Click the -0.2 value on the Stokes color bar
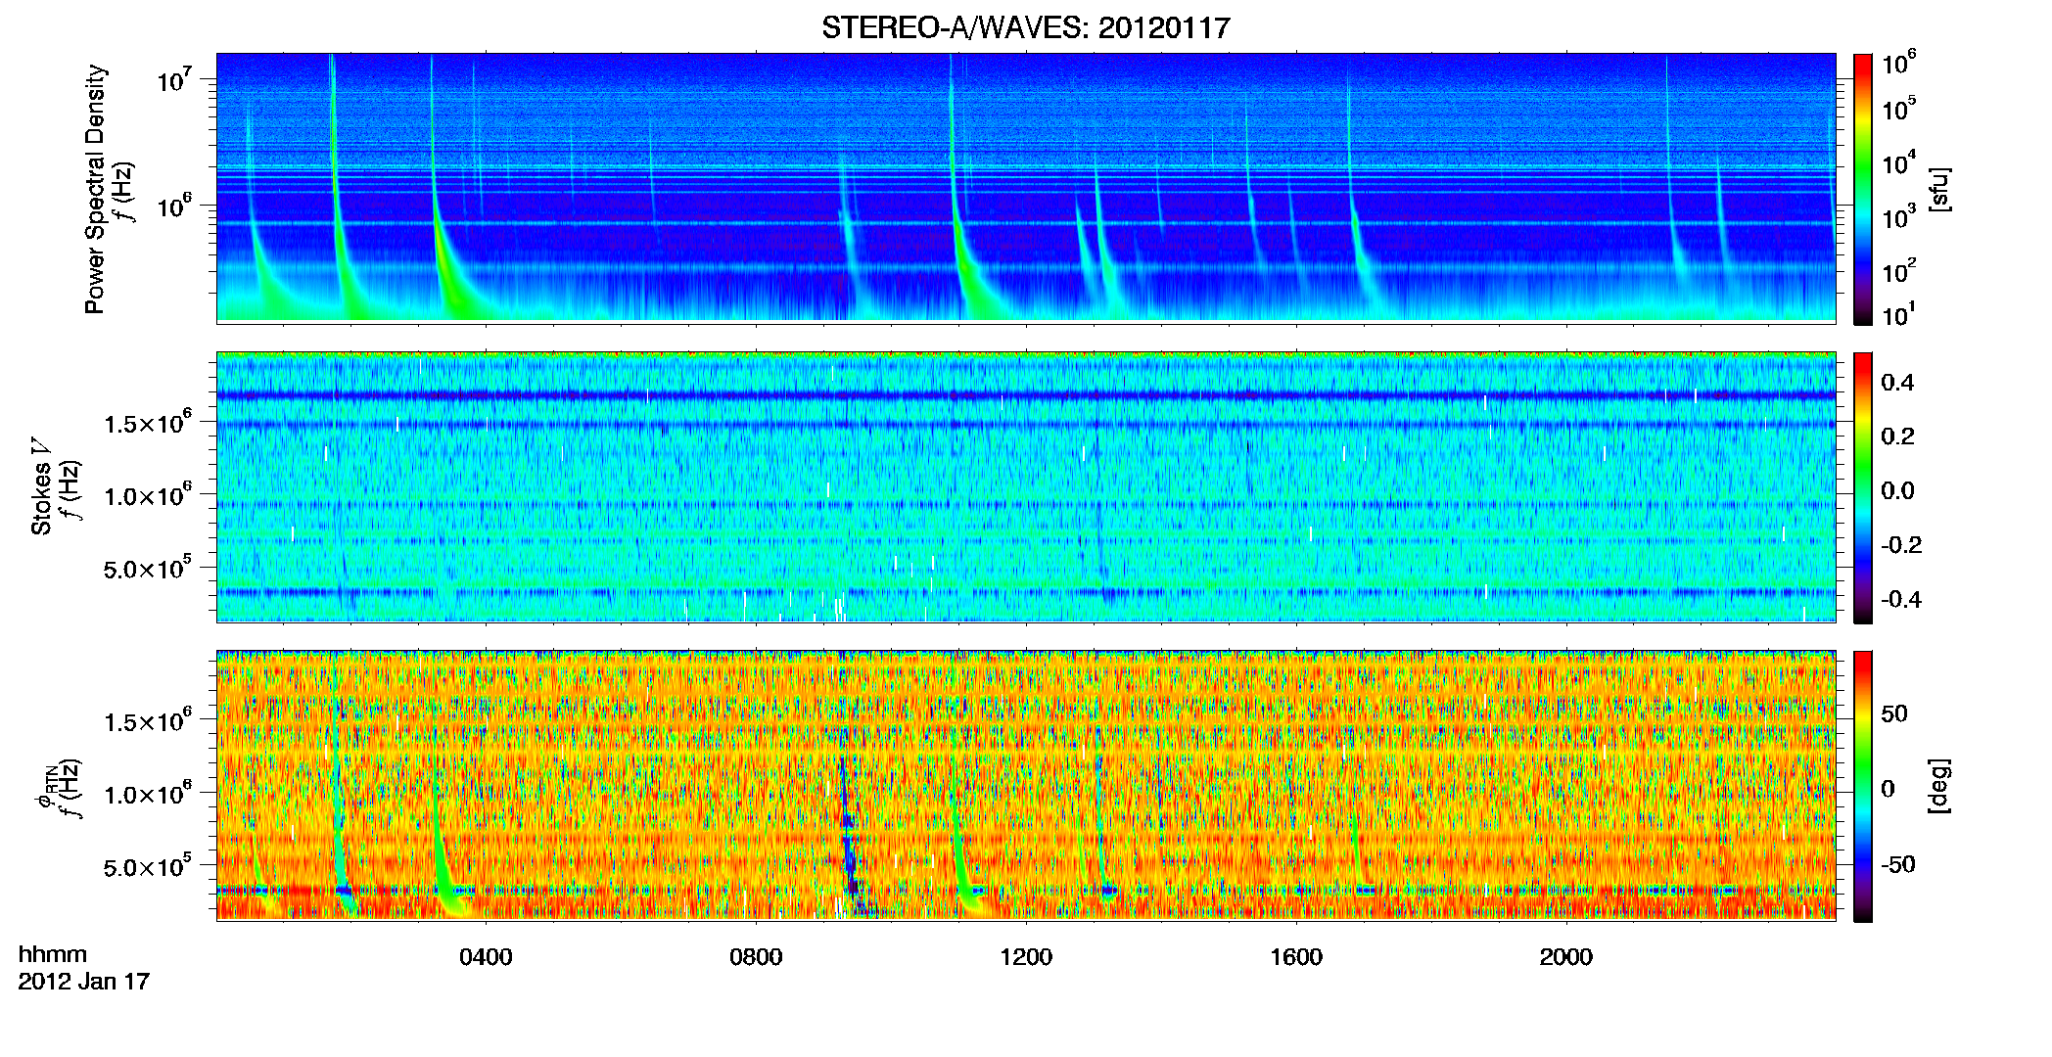 [x=1901, y=545]
